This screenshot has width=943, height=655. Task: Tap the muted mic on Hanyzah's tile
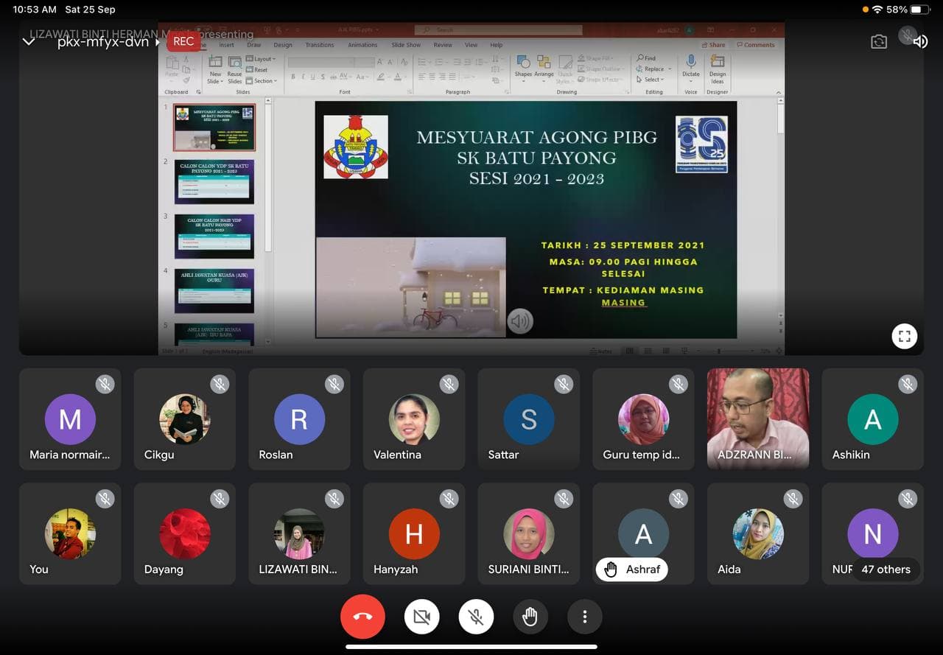[x=449, y=499]
